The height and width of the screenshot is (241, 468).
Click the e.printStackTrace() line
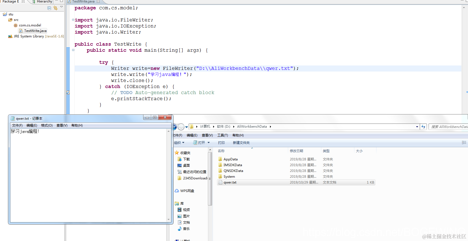point(141,99)
